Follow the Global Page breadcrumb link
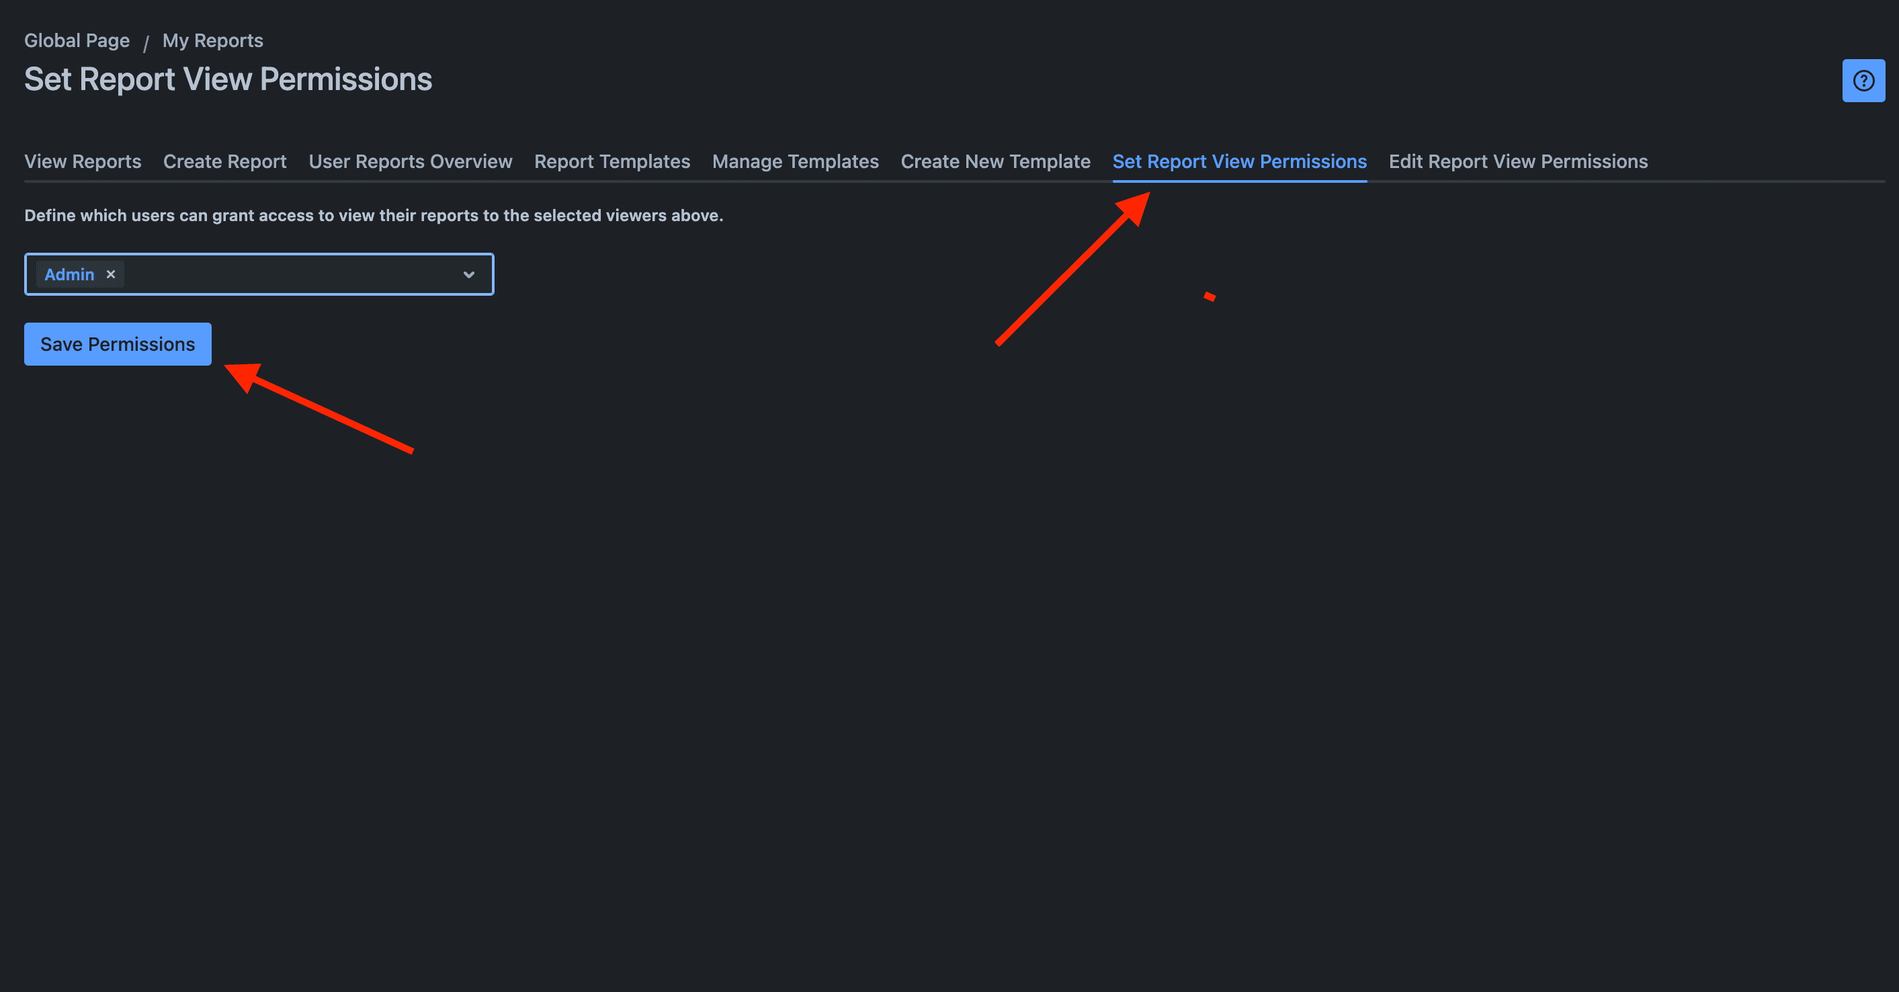The width and height of the screenshot is (1899, 992). tap(77, 40)
